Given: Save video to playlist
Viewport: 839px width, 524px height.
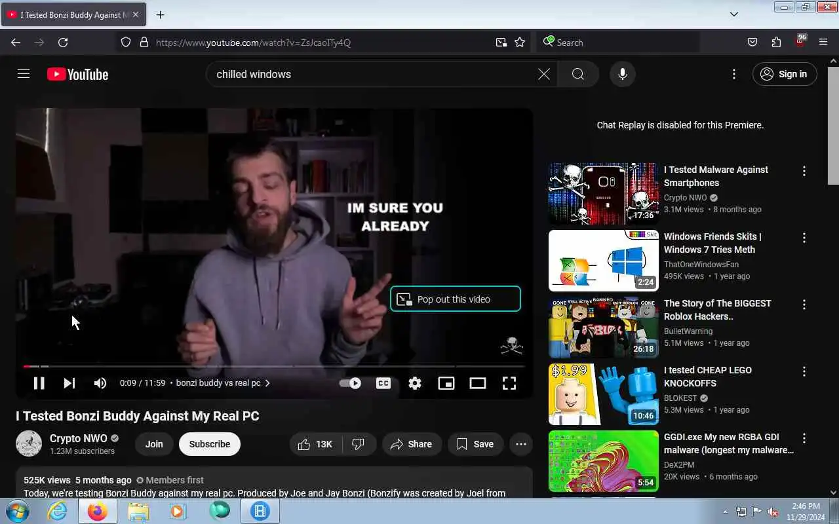Looking at the screenshot, I should tap(475, 444).
